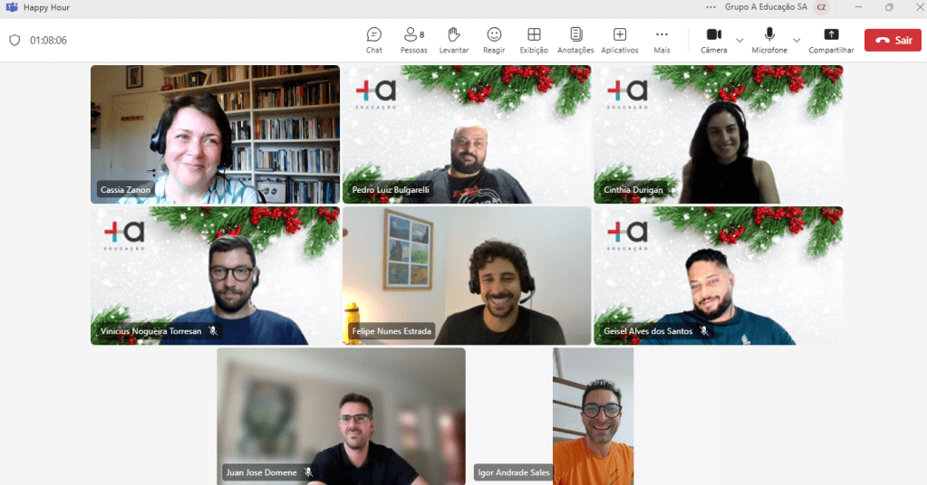Leave the meeting with the Sair button

click(x=893, y=40)
